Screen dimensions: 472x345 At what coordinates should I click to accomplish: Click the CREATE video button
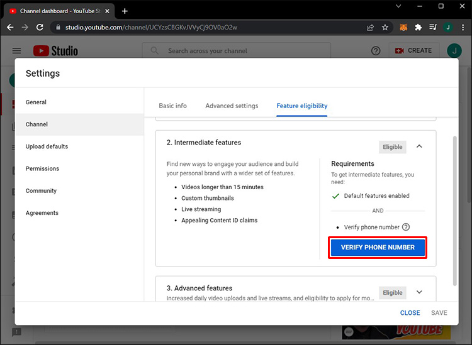pyautogui.click(x=413, y=50)
